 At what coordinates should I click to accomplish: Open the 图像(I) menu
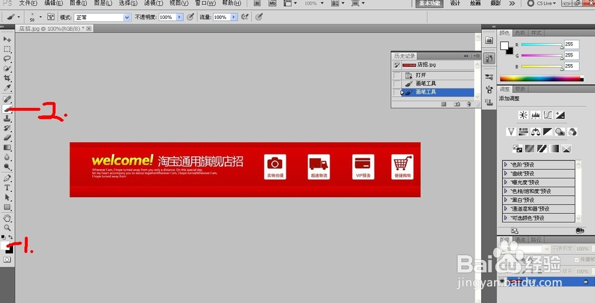[x=78, y=4]
